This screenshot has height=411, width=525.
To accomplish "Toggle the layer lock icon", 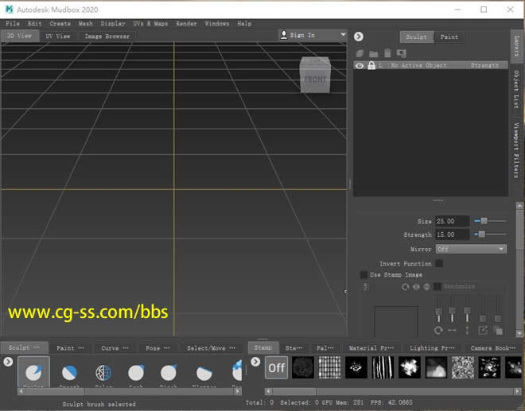I will coord(371,65).
